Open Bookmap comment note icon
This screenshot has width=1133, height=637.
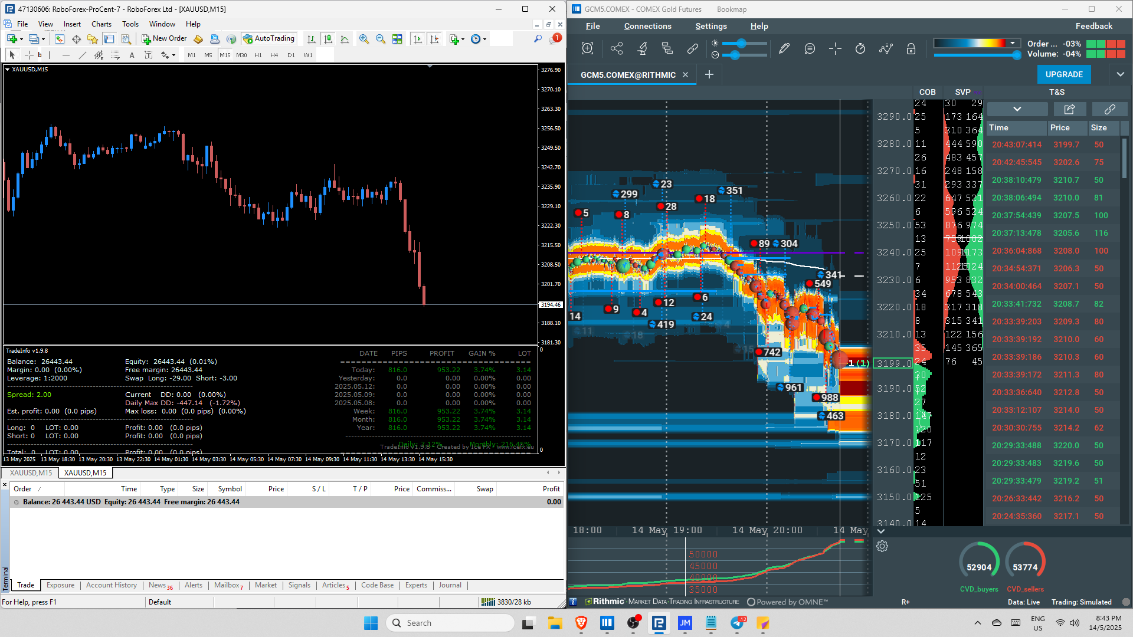pos(810,49)
